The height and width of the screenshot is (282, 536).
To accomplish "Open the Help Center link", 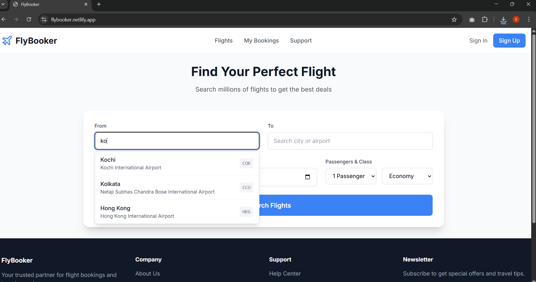I will point(285,273).
